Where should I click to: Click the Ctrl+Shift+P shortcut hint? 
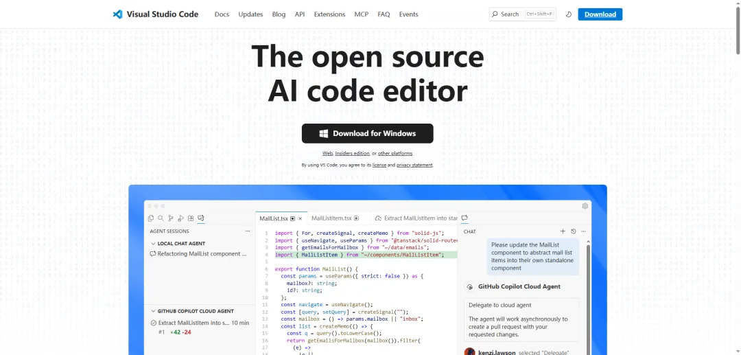[x=539, y=14]
